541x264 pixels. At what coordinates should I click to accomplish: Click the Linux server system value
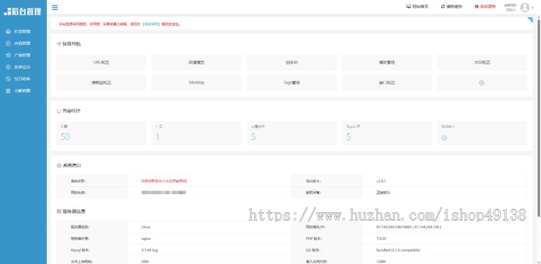(x=145, y=227)
